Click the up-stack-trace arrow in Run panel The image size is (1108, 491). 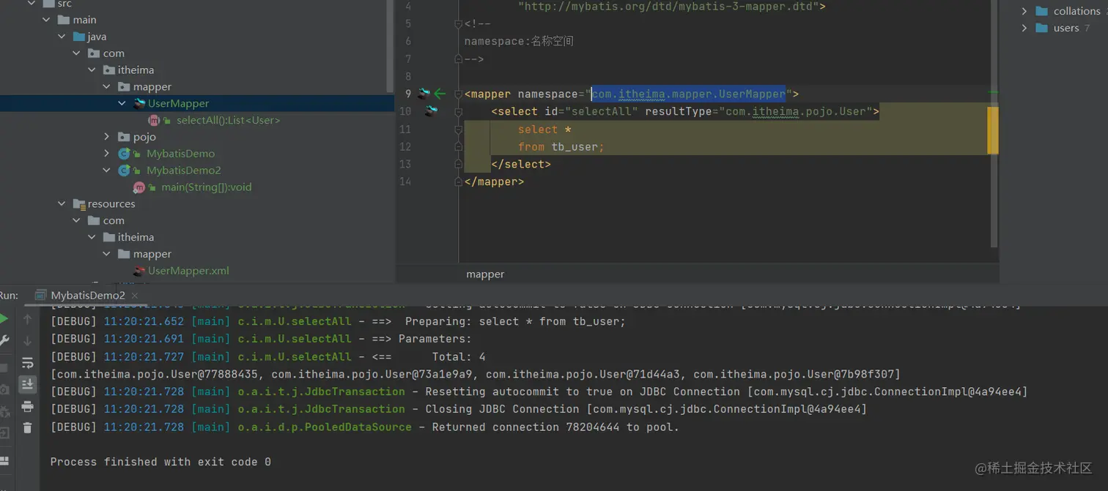(27, 319)
